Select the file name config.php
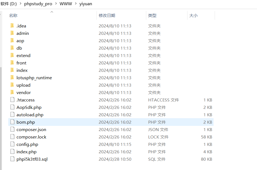 [27, 144]
